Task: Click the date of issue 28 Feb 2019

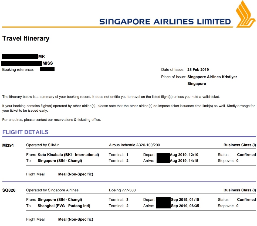Action: coord(198,70)
